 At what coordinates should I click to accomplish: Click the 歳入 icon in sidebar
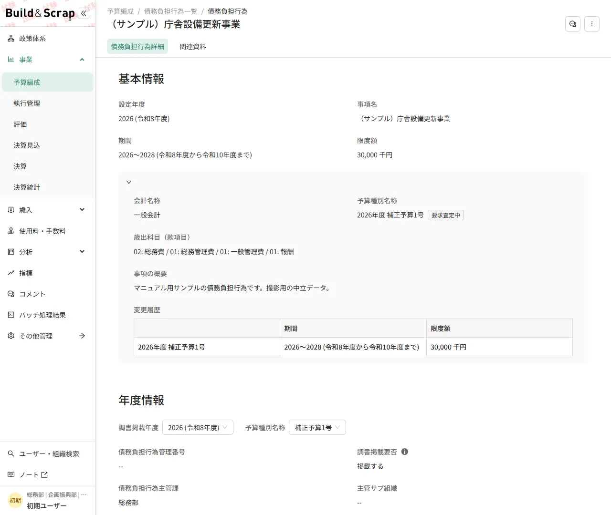[x=11, y=210]
